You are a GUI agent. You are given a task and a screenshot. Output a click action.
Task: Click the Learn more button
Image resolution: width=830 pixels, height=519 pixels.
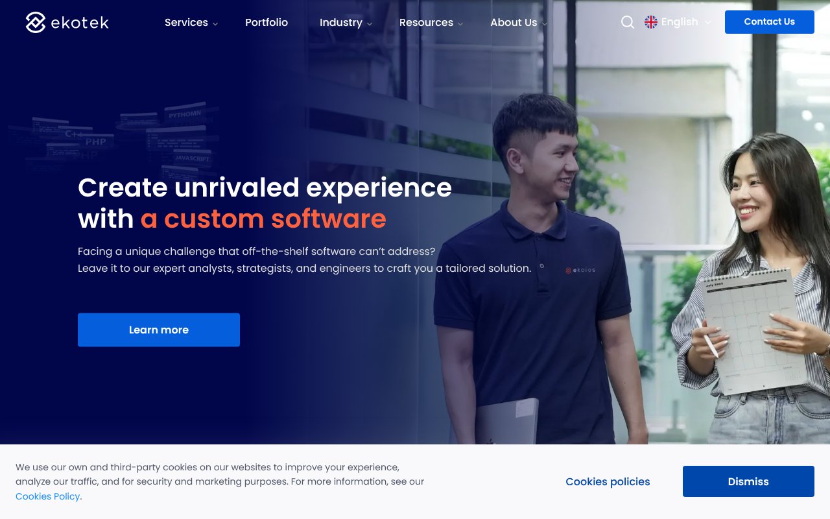click(x=159, y=330)
